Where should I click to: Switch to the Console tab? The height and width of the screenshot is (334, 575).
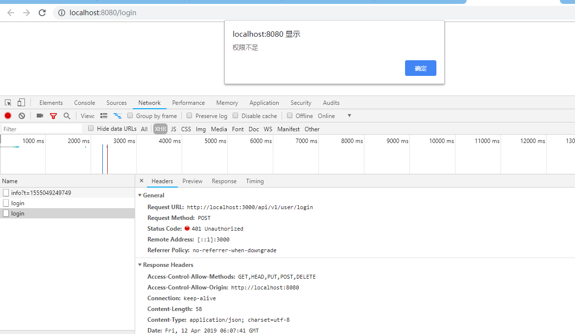coord(84,103)
